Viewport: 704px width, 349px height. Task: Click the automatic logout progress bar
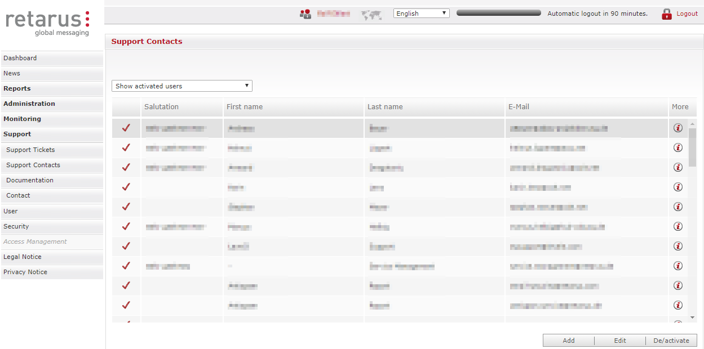point(498,13)
